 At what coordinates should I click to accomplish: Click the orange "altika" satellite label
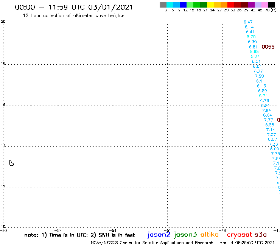point(209,235)
